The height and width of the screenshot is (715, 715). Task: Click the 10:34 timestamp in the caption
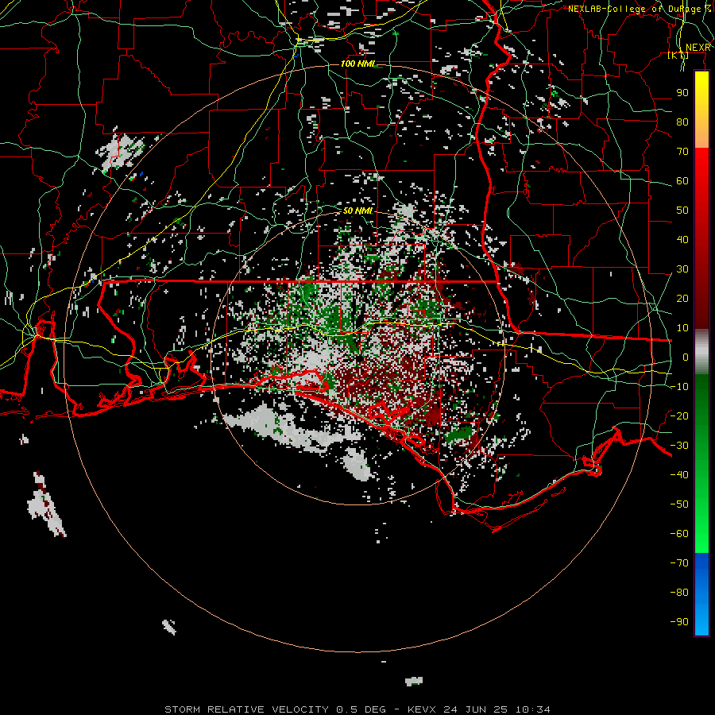tap(533, 709)
